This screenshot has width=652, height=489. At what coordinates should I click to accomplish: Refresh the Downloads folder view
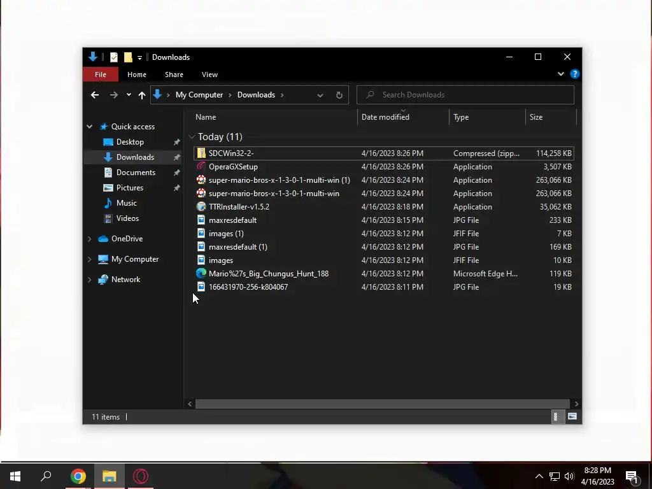339,95
